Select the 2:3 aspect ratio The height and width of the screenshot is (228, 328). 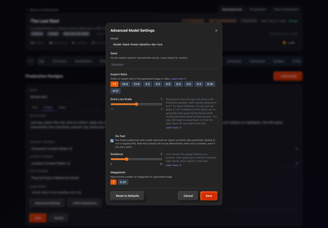158,84
